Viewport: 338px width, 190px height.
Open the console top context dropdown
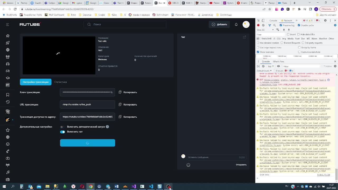click(270, 66)
